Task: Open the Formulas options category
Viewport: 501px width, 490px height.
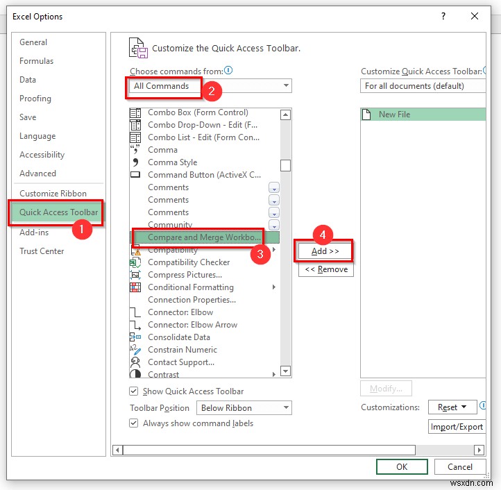Action: click(x=36, y=61)
